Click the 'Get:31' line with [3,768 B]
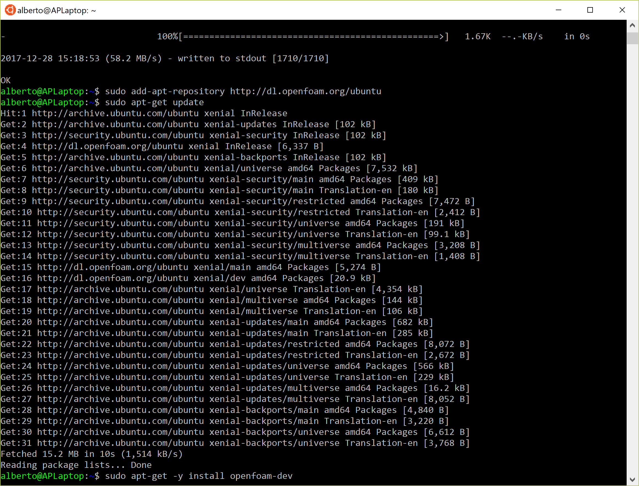639x486 pixels. [x=235, y=443]
